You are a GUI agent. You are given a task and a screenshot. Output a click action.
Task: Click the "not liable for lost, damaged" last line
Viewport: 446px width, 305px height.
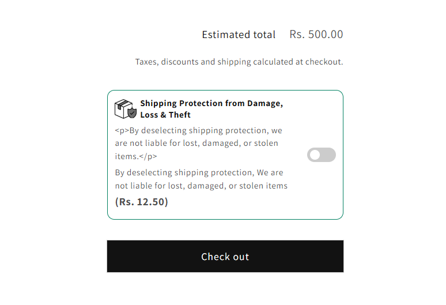(x=201, y=186)
